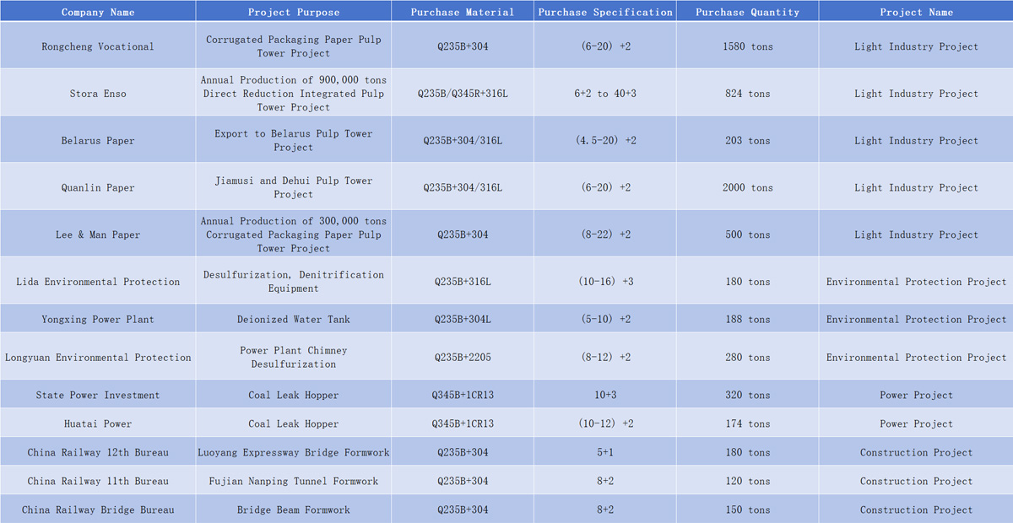Select the China Railway 12th Bureau cell
Viewport: 1013px width, 523px height.
[x=98, y=452]
